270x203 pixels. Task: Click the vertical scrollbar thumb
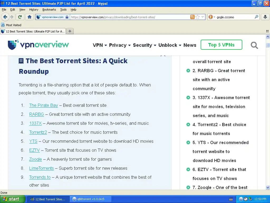click(268, 45)
